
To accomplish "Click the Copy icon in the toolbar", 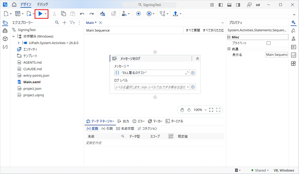I will coord(63,14).
